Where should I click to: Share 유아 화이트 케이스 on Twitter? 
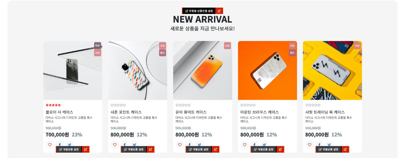coord(199,145)
